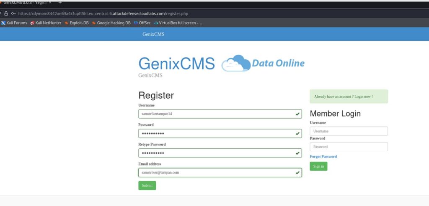This screenshot has height=206, width=429.
Task: Click the Member Login Password field
Action: coord(349,147)
